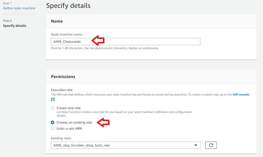Select the Specify details step
The width and height of the screenshot is (263, 157).
14,26
